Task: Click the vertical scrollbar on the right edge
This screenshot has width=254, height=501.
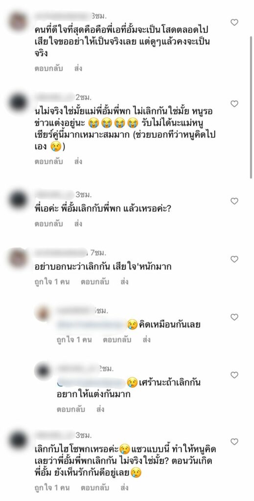Action: [x=251, y=107]
